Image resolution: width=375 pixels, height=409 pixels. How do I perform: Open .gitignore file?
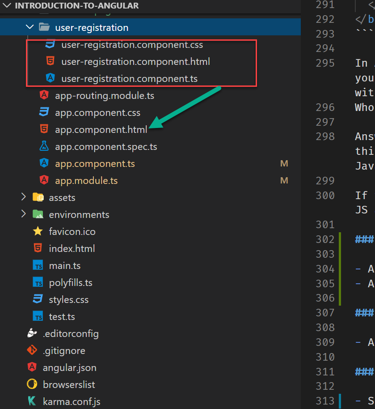[64, 350]
